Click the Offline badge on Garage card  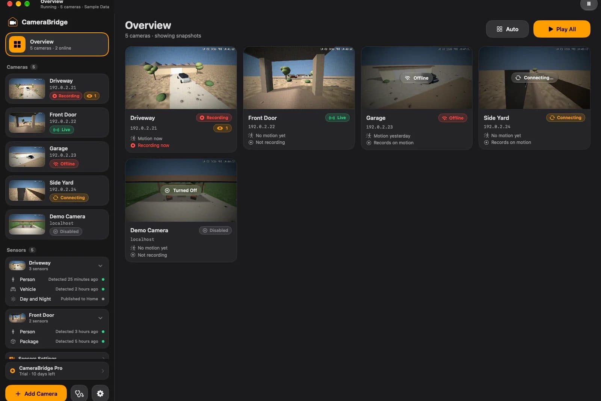pyautogui.click(x=453, y=118)
